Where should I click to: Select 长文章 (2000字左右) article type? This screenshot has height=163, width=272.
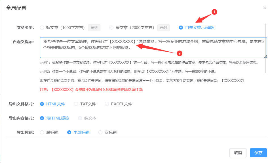tap(111, 28)
